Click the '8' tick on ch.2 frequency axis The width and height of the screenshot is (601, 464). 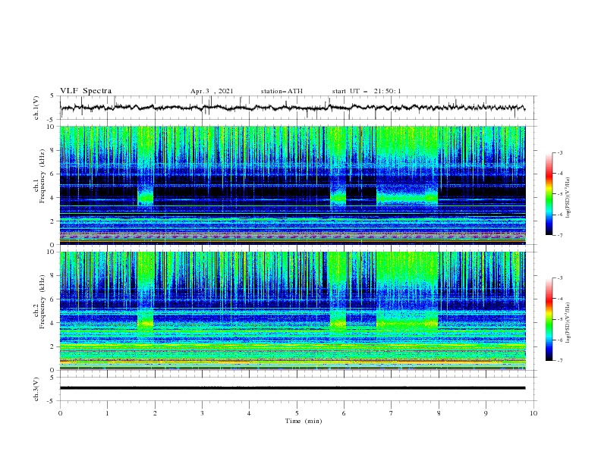point(53,276)
